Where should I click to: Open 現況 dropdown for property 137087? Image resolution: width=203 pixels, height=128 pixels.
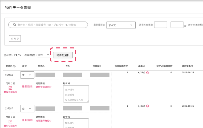coord(27,108)
